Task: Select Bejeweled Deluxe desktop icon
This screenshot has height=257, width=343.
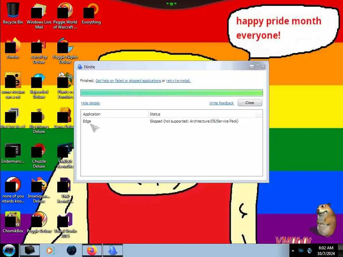Action: [x=39, y=85]
